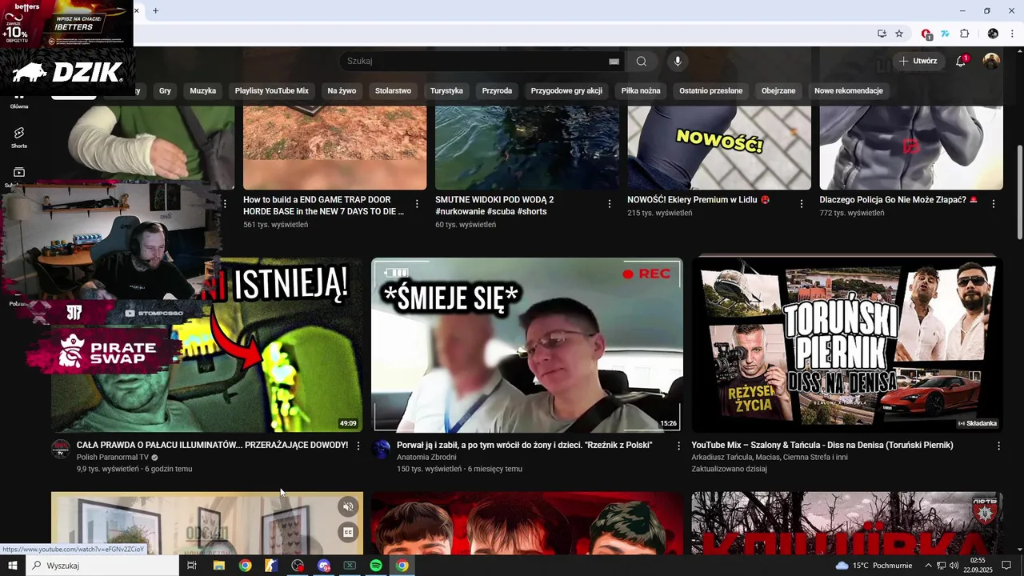Open options for Rzeźnik z Polski video
The width and height of the screenshot is (1024, 576).
(678, 446)
